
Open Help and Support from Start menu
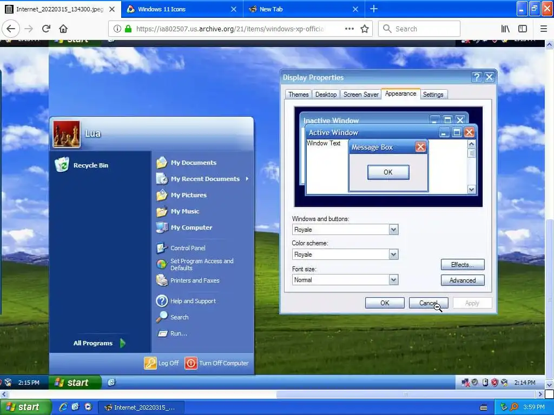tap(186, 301)
